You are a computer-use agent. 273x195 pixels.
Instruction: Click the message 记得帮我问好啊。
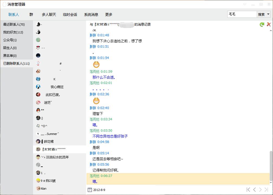point(106,170)
